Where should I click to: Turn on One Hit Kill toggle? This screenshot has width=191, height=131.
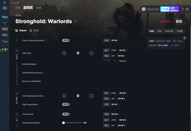click(x=66, y=114)
